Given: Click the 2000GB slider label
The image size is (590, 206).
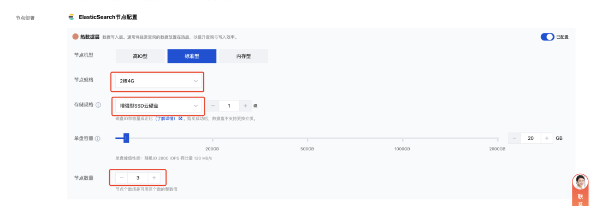Looking at the screenshot, I should click(x=497, y=149).
